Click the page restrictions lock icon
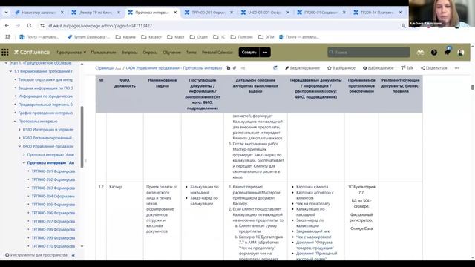475x267 pixels. pyautogui.click(x=229, y=68)
